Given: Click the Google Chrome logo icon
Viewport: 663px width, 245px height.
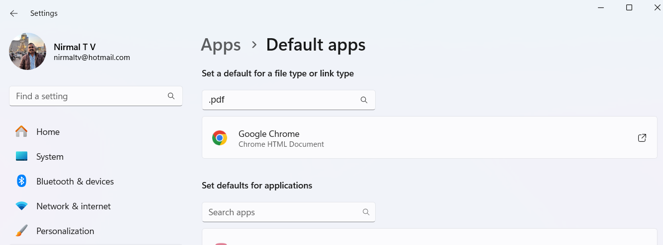Looking at the screenshot, I should pos(220,138).
